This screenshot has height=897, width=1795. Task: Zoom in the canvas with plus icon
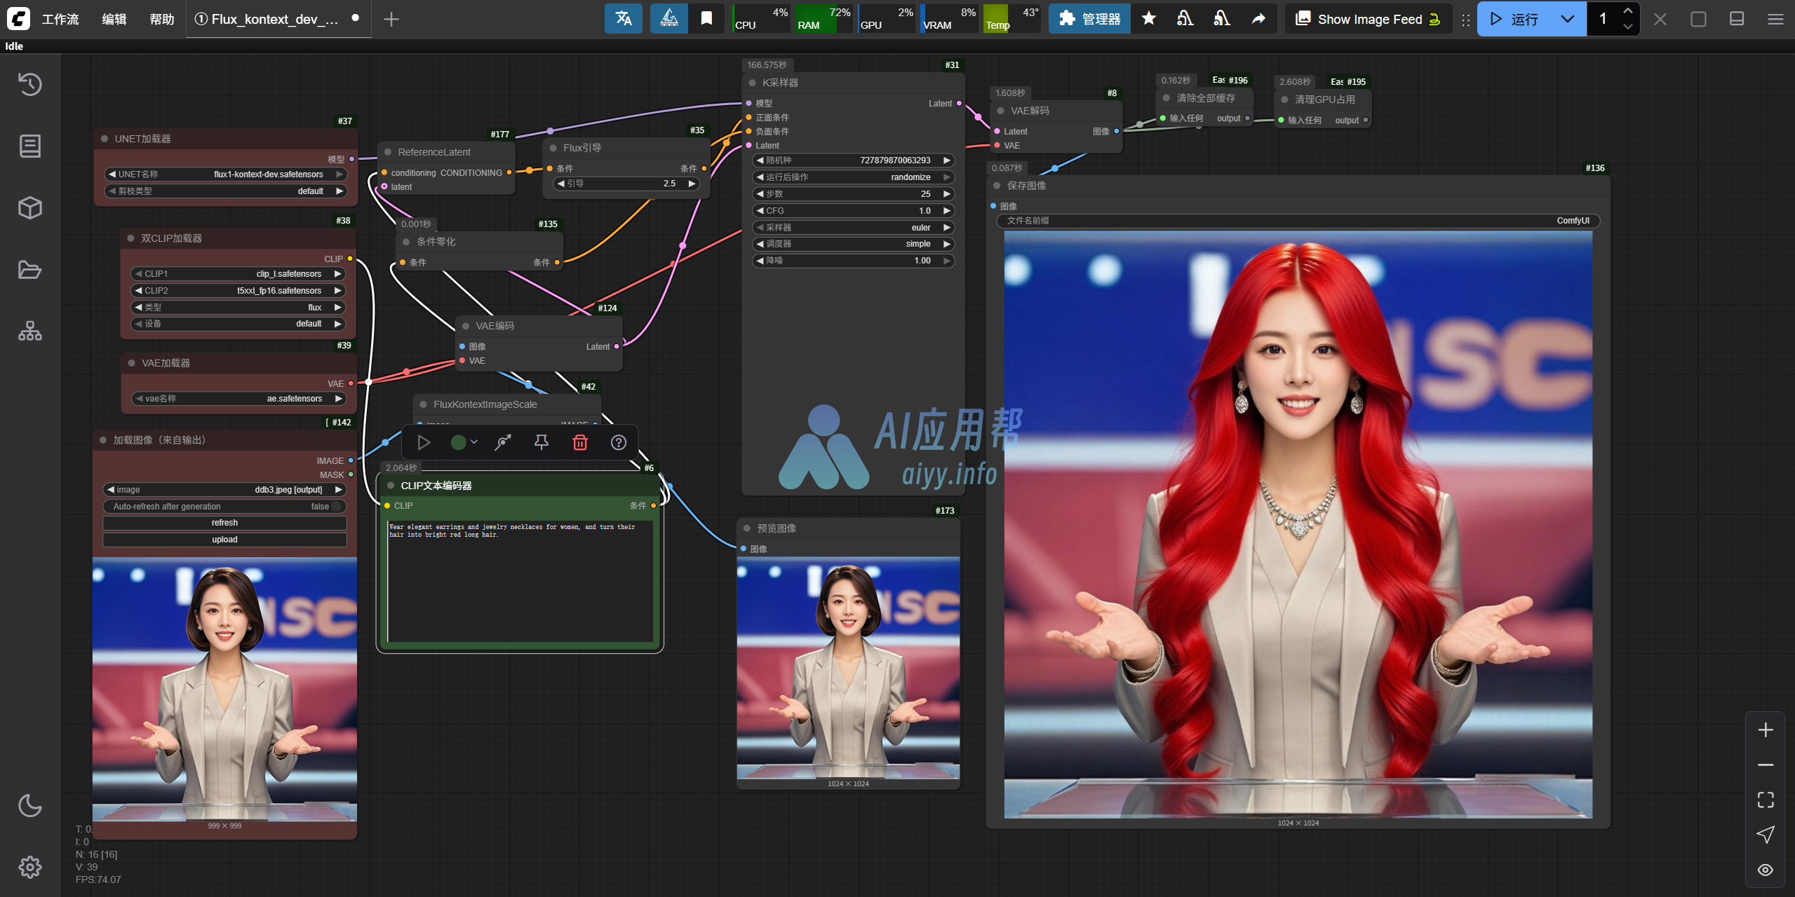1766,730
